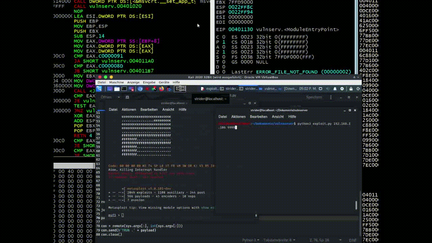Image resolution: width=432 pixels, height=243 pixels.
Task: Click the debugger registers pane vertical scrollbar
Action: coord(357,37)
